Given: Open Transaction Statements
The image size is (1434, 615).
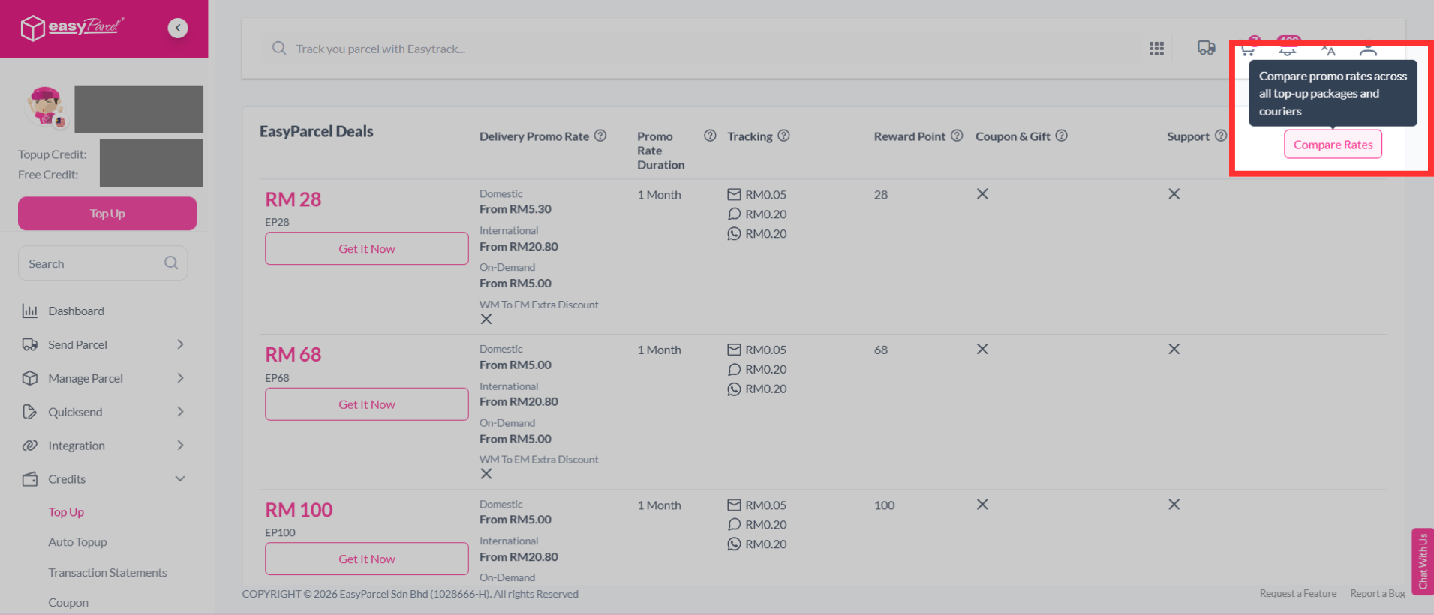Looking at the screenshot, I should (107, 573).
